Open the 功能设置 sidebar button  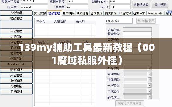(16, 37)
